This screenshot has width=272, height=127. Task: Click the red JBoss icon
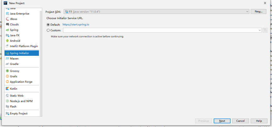pyautogui.click(x=7, y=19)
